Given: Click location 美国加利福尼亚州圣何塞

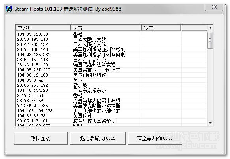Looking at the screenshot, I should [99, 55].
